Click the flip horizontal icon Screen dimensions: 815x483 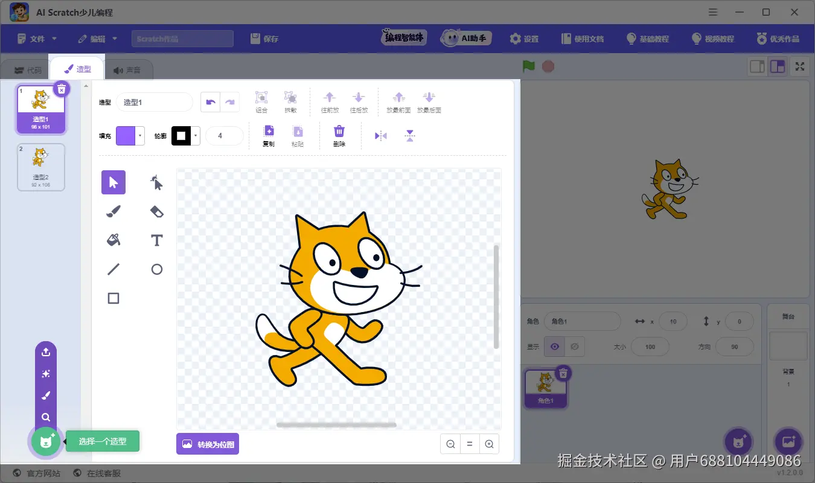(x=380, y=135)
